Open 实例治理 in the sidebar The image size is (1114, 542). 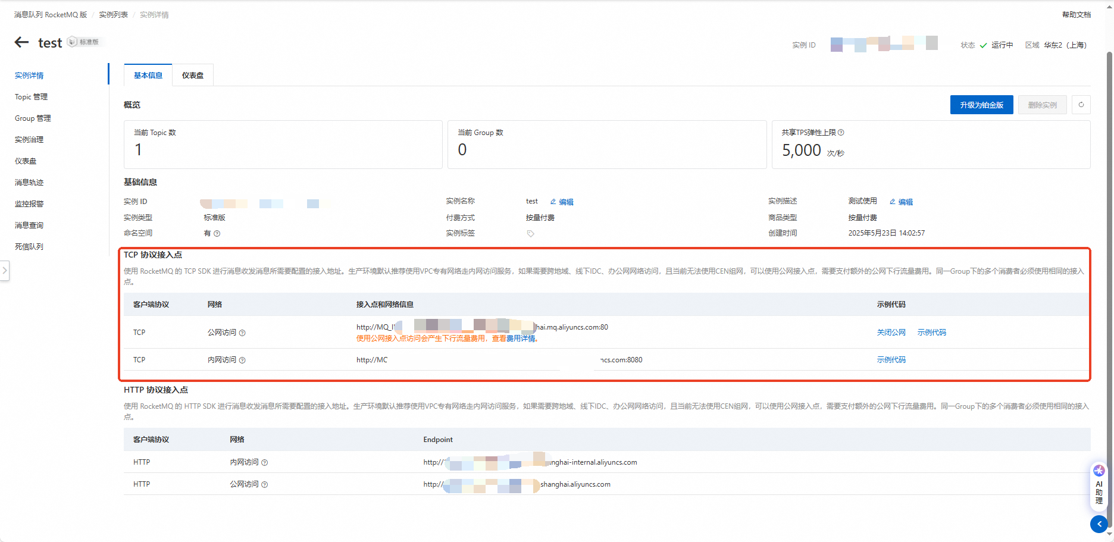tap(29, 140)
